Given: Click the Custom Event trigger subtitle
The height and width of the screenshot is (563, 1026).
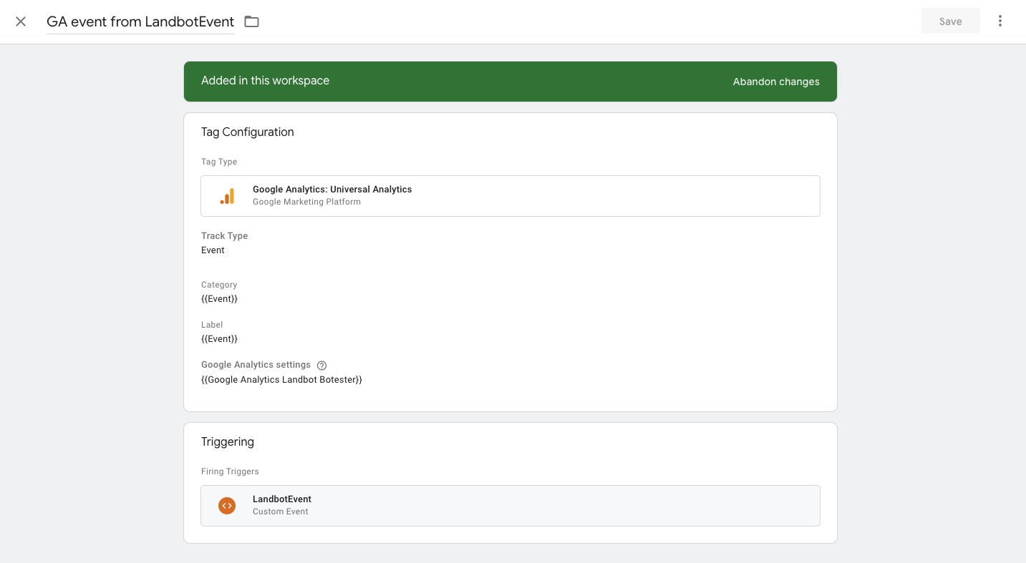Looking at the screenshot, I should (x=281, y=511).
